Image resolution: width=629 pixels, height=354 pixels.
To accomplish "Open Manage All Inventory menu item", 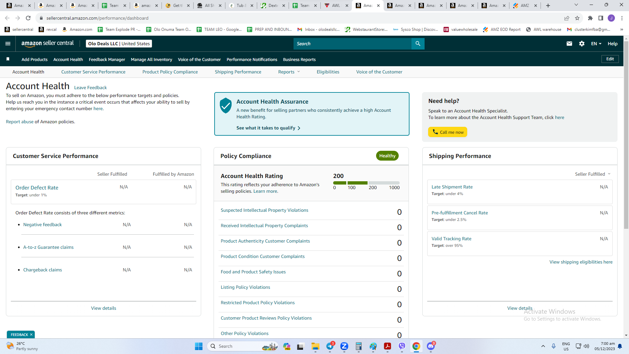I will coord(151,59).
